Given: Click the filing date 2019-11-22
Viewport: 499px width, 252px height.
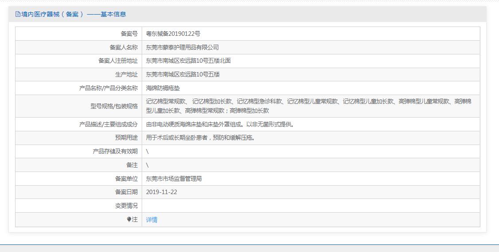Looking at the screenshot, I should pos(161,192).
